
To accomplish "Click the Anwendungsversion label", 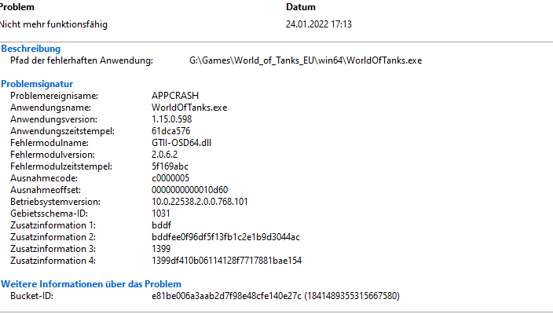I will coord(53,119).
